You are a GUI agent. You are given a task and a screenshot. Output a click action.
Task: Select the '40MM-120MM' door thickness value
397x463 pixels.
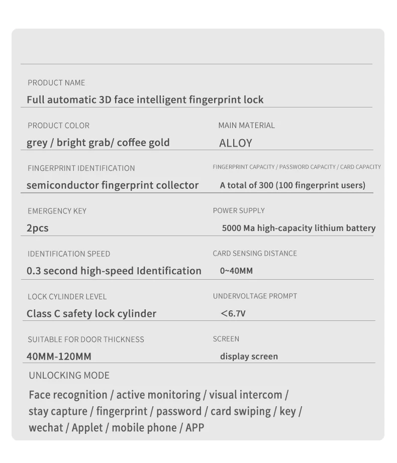click(59, 357)
